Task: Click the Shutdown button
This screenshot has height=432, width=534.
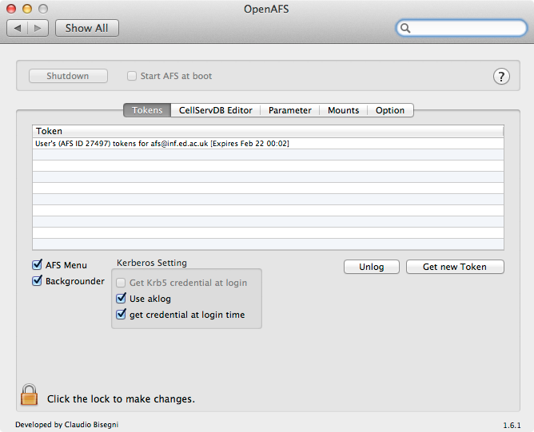Action: pyautogui.click(x=68, y=76)
